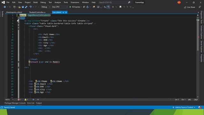Click the yellow warning indicator icon
This screenshot has height=115, width=204.
click(25, 100)
